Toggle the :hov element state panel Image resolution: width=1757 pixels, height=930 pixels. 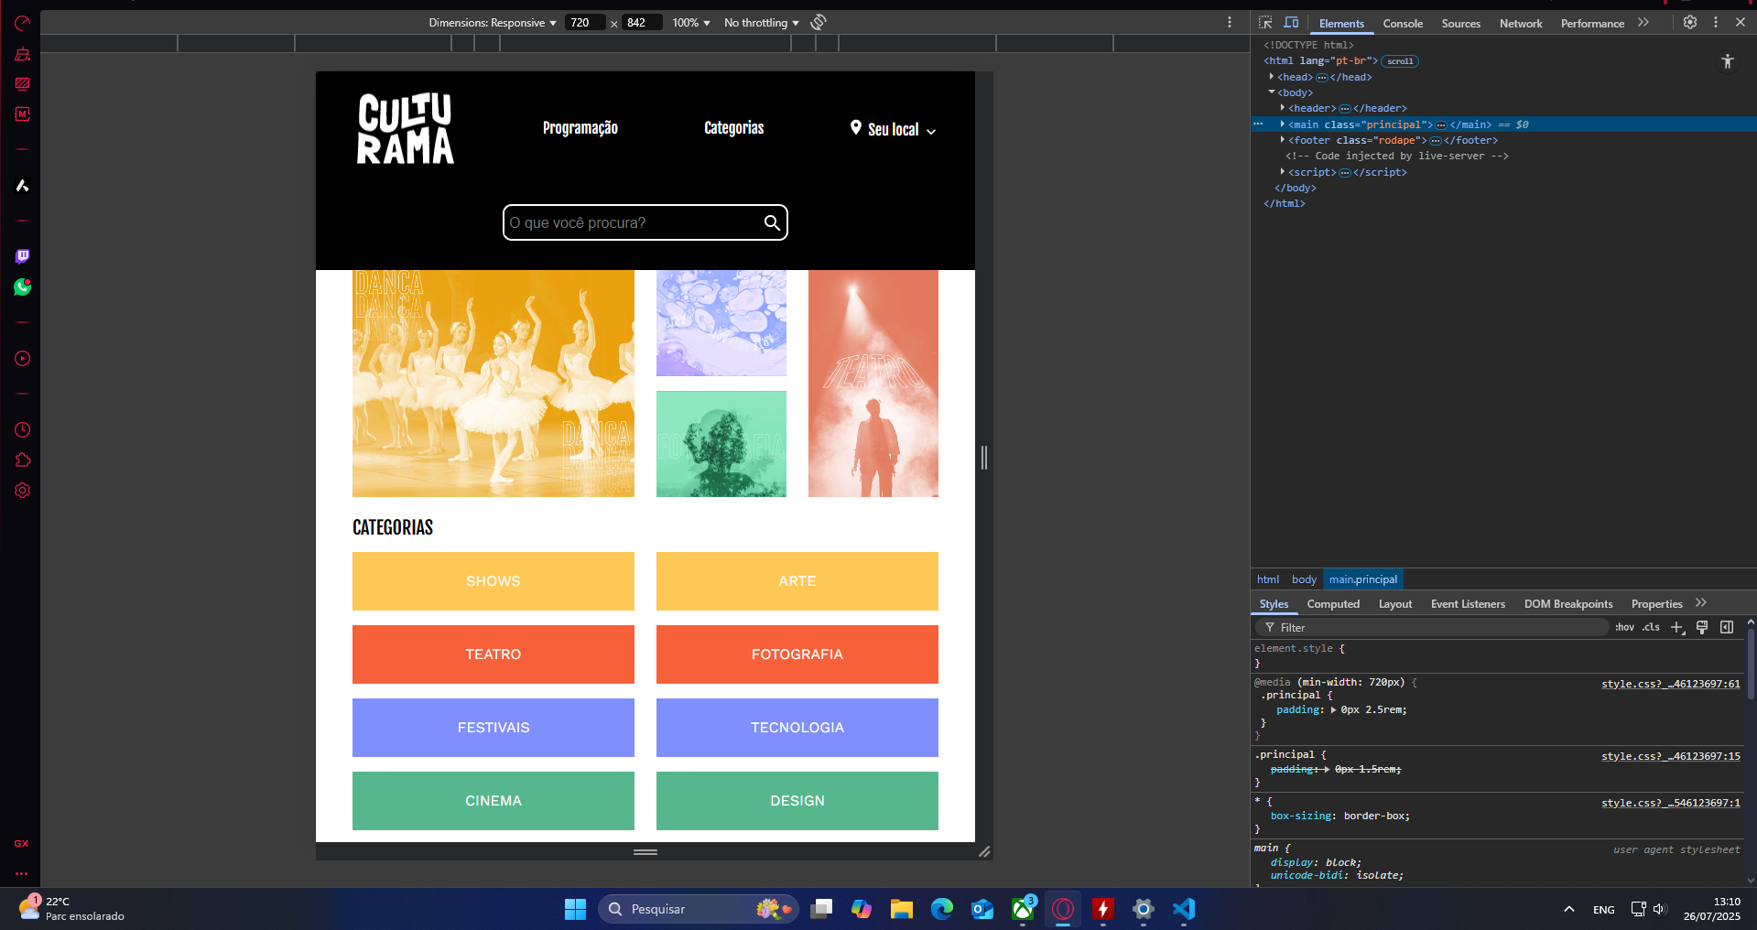(x=1624, y=627)
